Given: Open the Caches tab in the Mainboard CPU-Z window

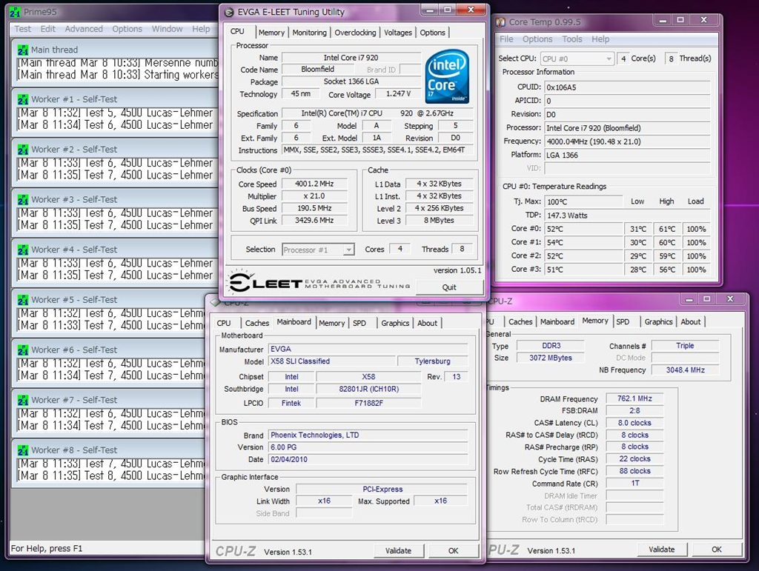Looking at the screenshot, I should (257, 323).
